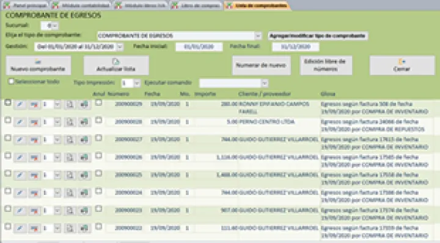Click the Actualizar lista button
440x243 pixels.
point(116,65)
